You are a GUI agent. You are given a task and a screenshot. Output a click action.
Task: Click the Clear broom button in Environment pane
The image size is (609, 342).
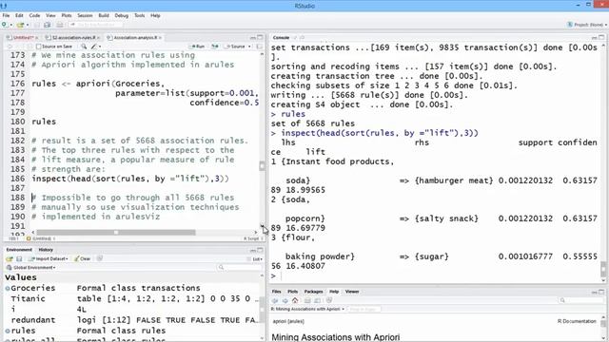coord(83,258)
